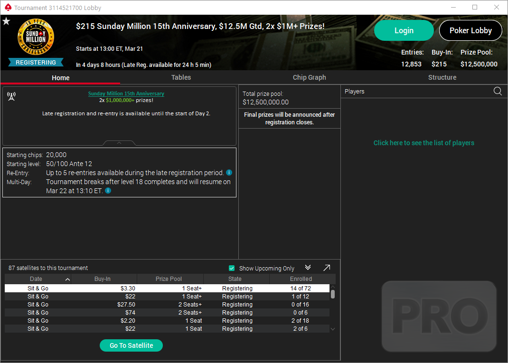
Task: Open the Structure tab
Action: [442, 77]
